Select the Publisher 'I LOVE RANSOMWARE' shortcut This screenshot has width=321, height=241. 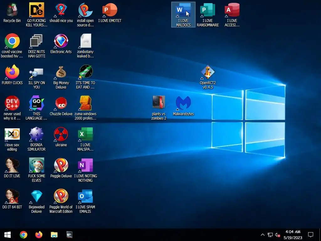click(x=208, y=15)
